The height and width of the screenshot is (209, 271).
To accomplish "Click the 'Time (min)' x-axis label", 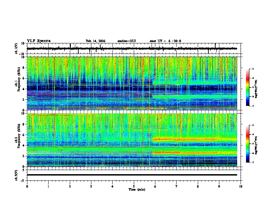I will point(137,190).
